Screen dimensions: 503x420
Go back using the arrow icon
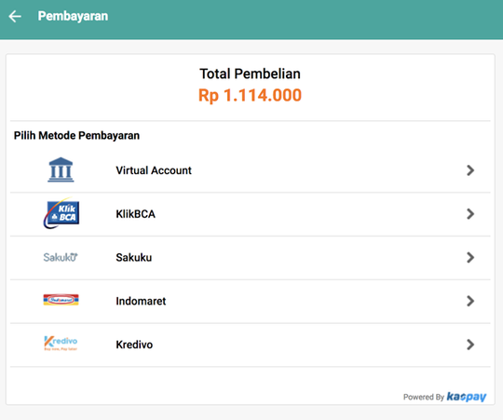click(x=15, y=16)
